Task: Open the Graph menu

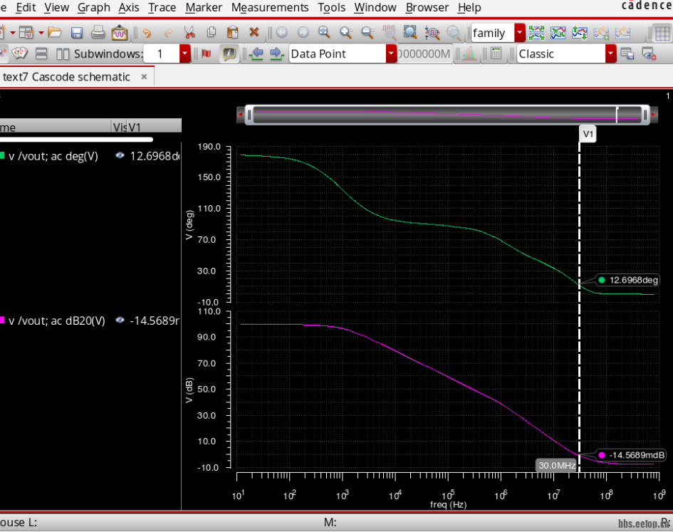Action: [x=93, y=7]
